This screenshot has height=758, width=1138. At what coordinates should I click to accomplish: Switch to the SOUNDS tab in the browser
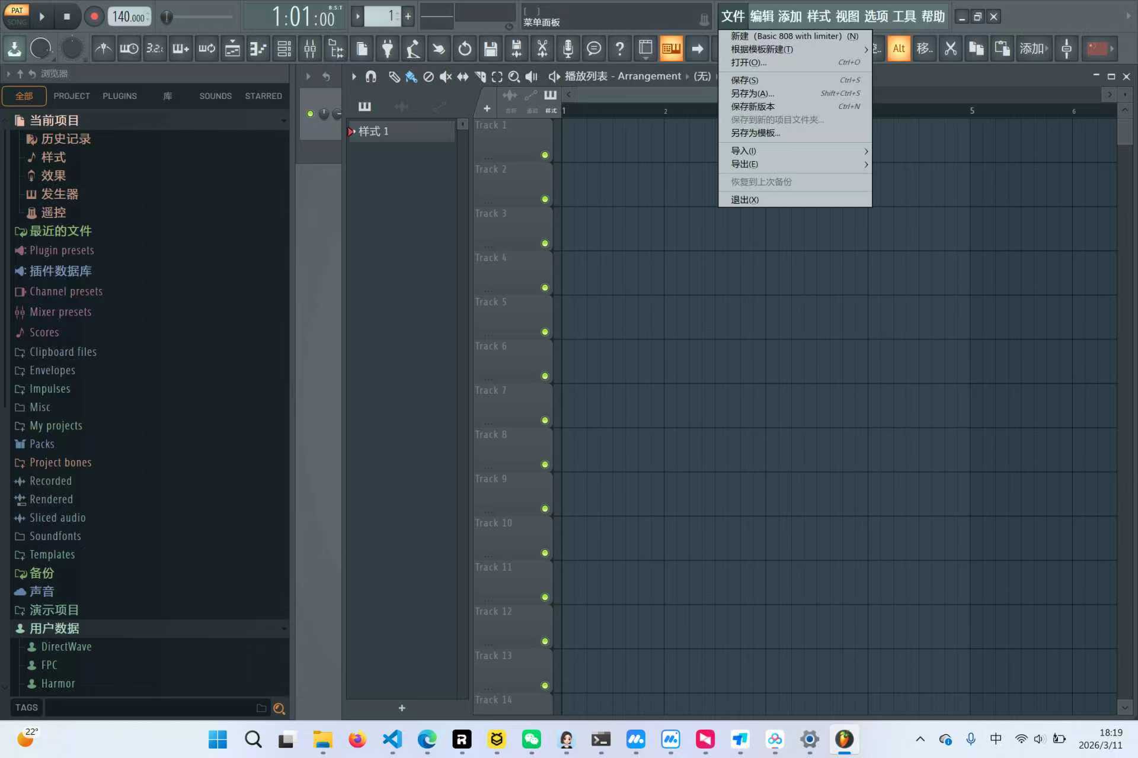(x=215, y=95)
